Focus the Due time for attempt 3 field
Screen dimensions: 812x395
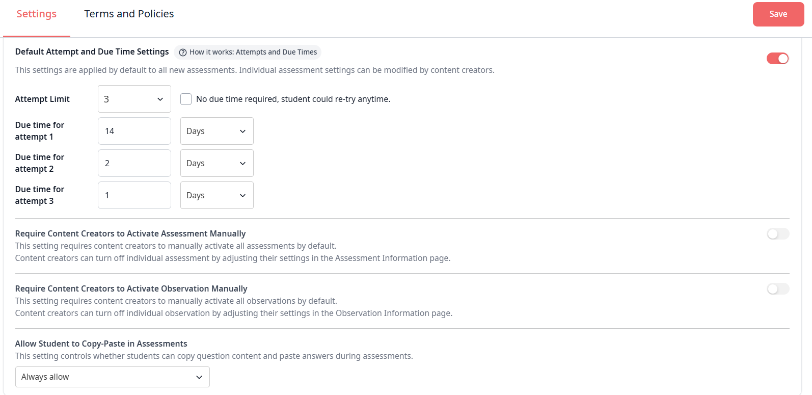134,195
